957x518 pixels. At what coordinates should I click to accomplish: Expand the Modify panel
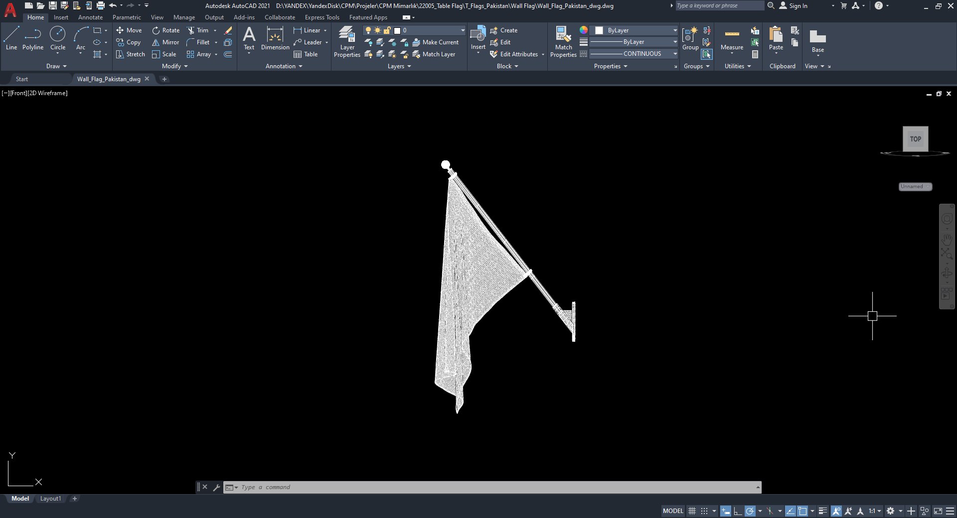pos(175,66)
